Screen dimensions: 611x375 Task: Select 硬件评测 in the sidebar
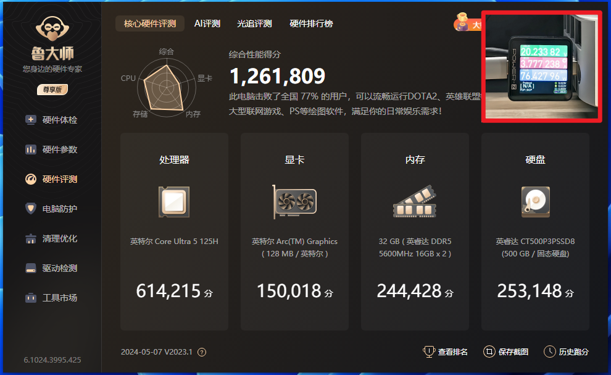click(x=51, y=179)
